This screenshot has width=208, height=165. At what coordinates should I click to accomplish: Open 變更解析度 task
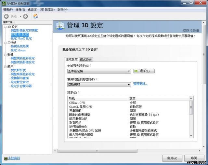[18, 70]
